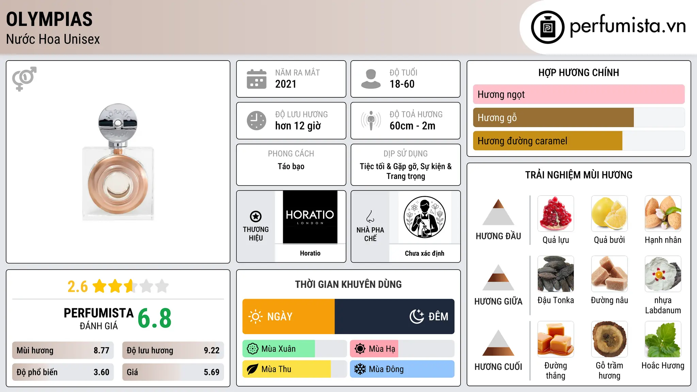Click the first gold star in the rating
Image resolution: width=697 pixels, height=392 pixels.
100,286
